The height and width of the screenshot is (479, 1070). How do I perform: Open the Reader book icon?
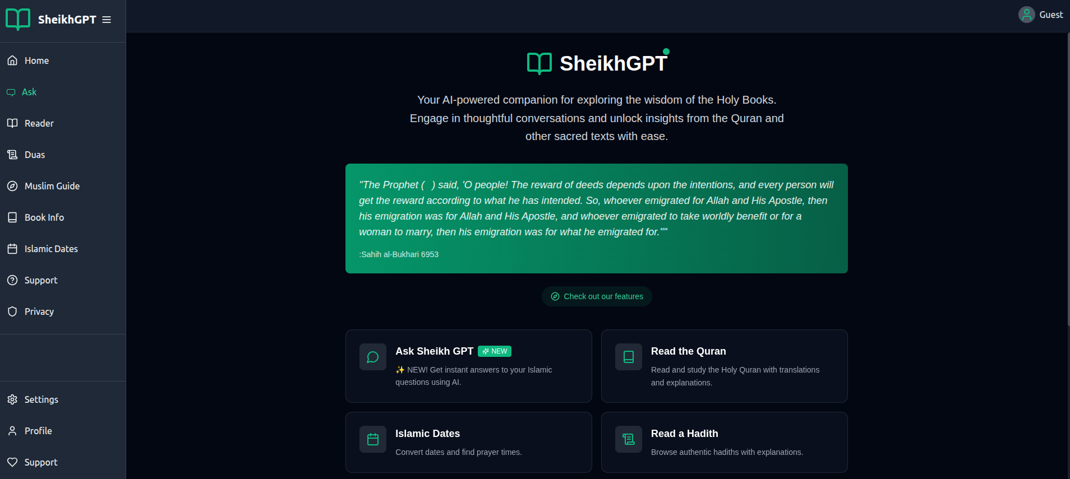pos(12,123)
